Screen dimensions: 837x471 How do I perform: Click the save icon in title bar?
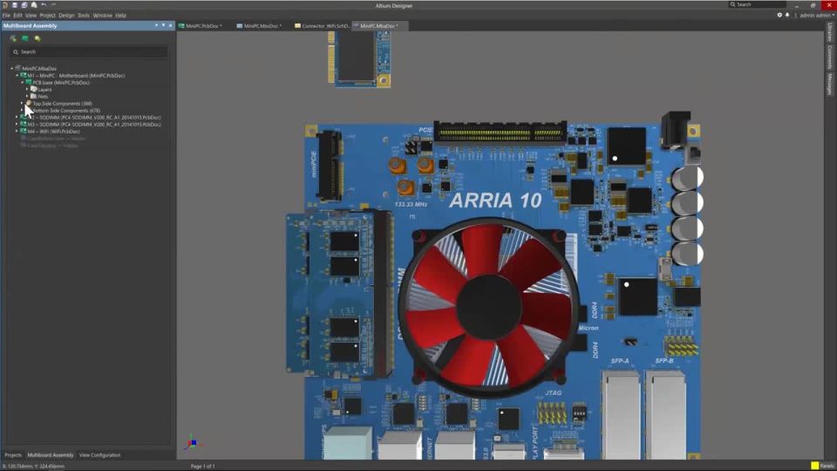click(x=15, y=5)
